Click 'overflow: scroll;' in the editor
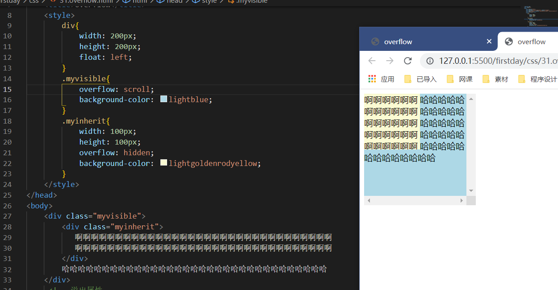558x290 pixels. tap(117, 89)
